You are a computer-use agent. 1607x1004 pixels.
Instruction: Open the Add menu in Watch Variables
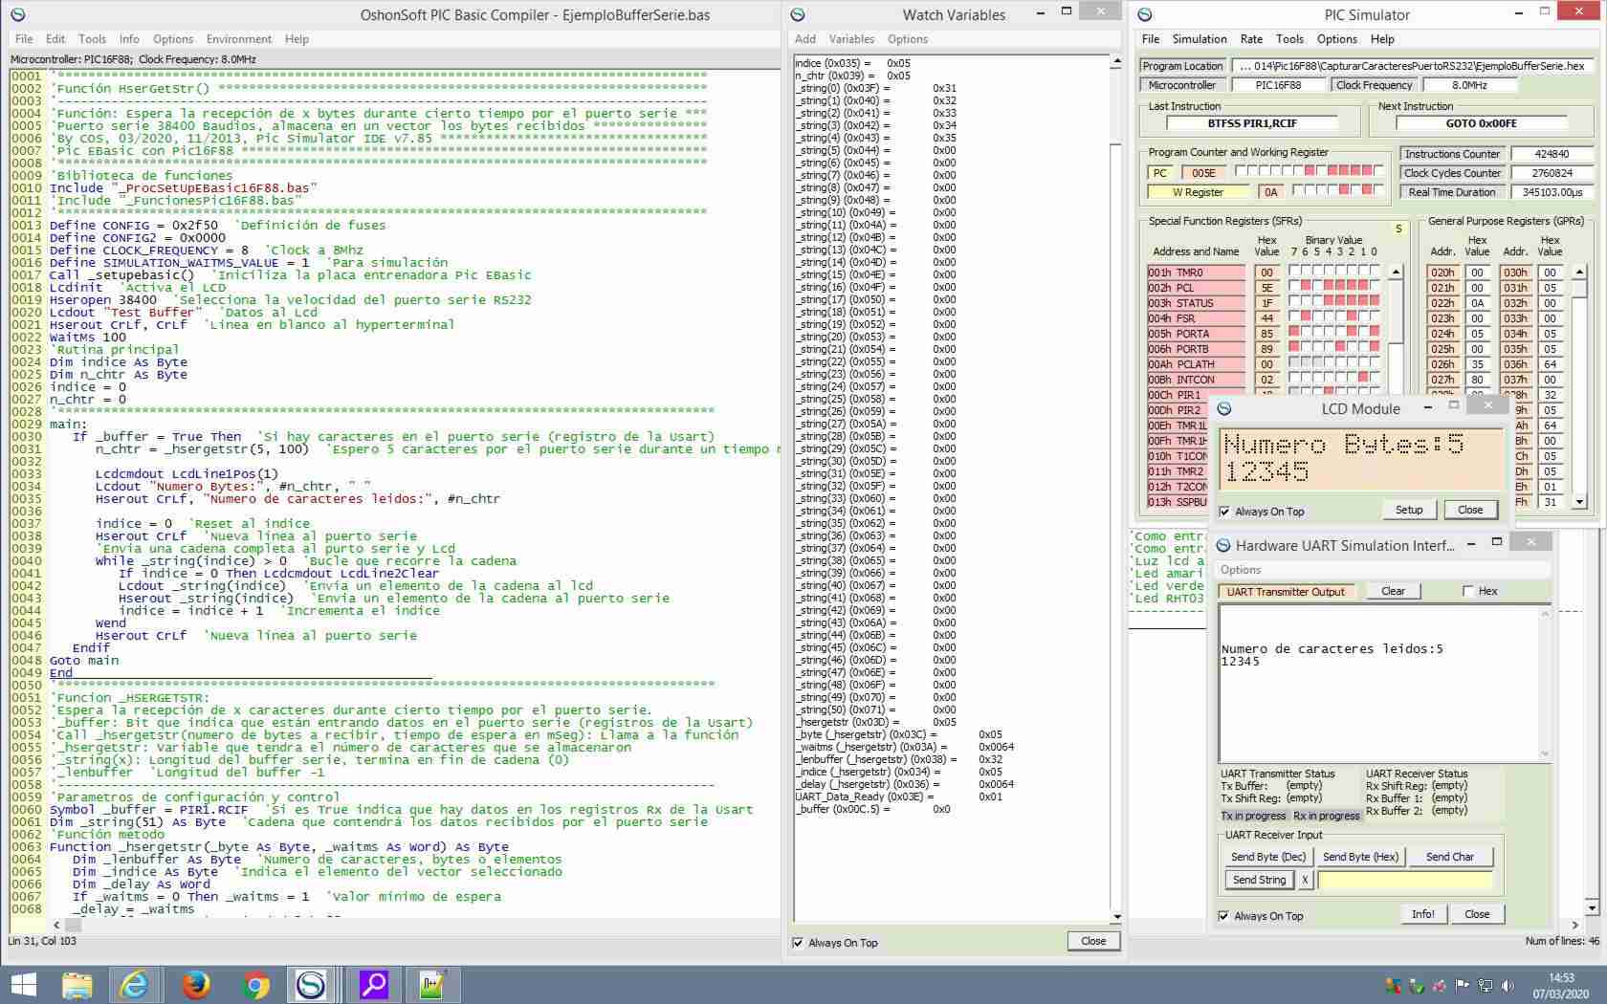(805, 39)
